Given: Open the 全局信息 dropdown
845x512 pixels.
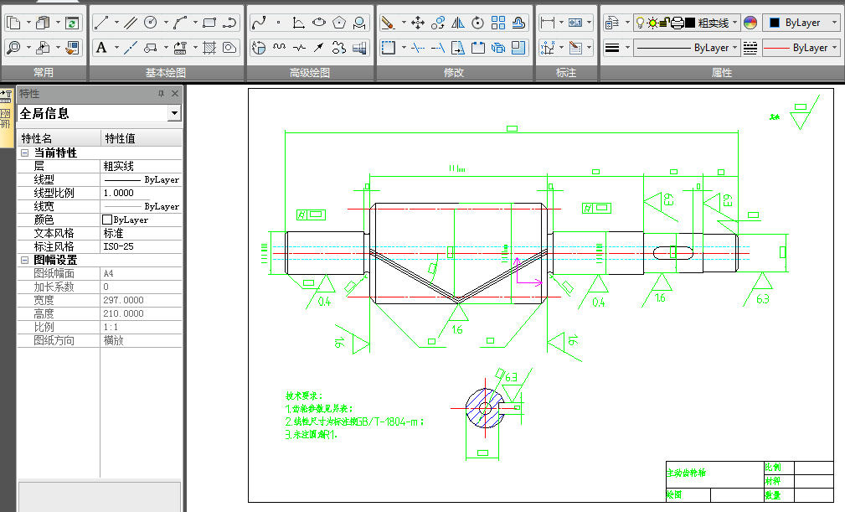Looking at the screenshot, I should click(x=174, y=113).
